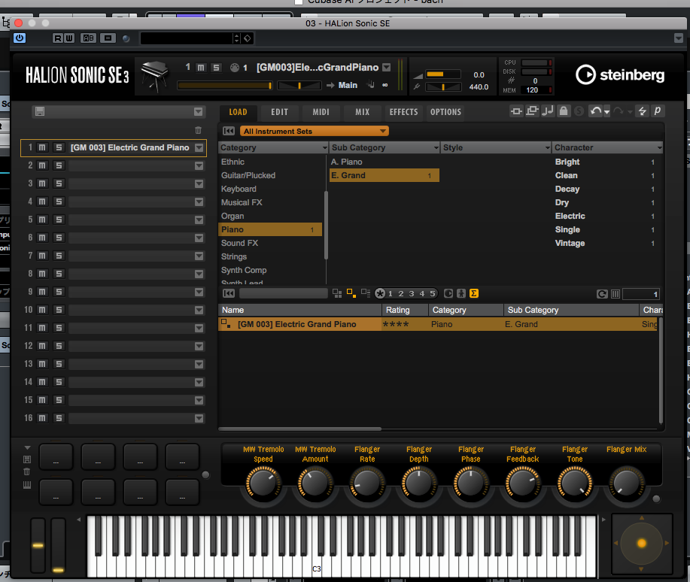The image size is (690, 582).
Task: Click the MIDI reset lightning icon
Action: point(642,111)
